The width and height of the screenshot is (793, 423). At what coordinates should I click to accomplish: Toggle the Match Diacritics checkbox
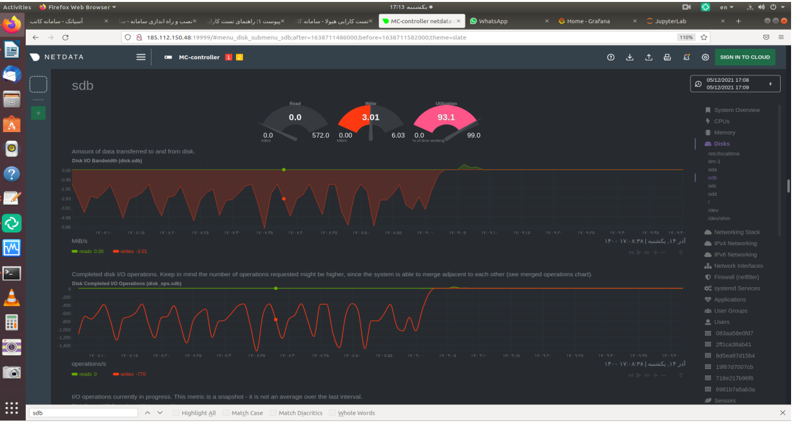[273, 413]
